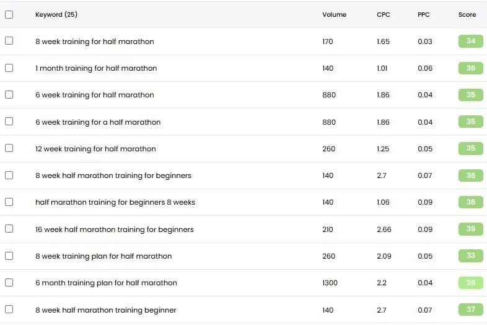Click keyword "8 week half marathon training beginner"
The width and height of the screenshot is (487, 325).
(106, 310)
